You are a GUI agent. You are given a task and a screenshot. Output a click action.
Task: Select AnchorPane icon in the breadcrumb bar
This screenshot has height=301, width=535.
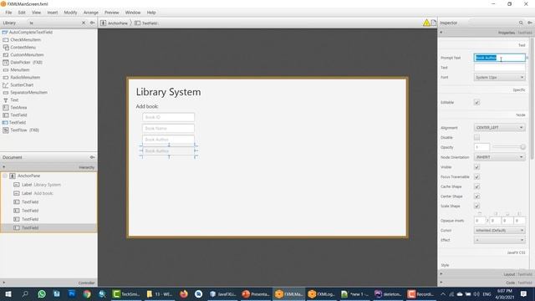(104, 23)
